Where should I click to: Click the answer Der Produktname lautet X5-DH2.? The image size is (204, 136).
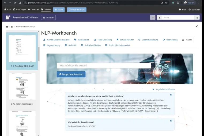82,126
